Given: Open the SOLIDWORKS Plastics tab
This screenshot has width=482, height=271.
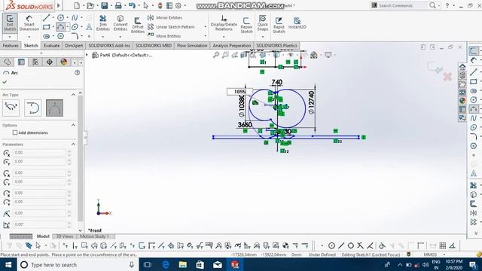Looking at the screenshot, I should 276,45.
